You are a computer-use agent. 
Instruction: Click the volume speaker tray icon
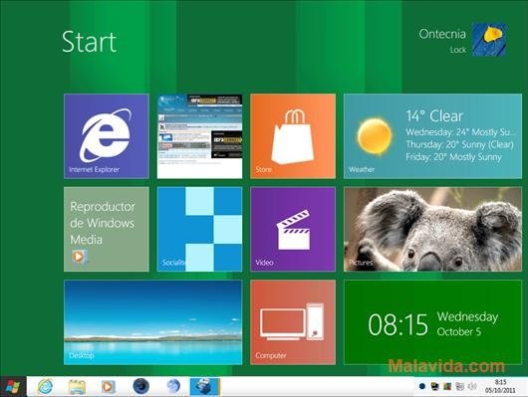tap(472, 386)
